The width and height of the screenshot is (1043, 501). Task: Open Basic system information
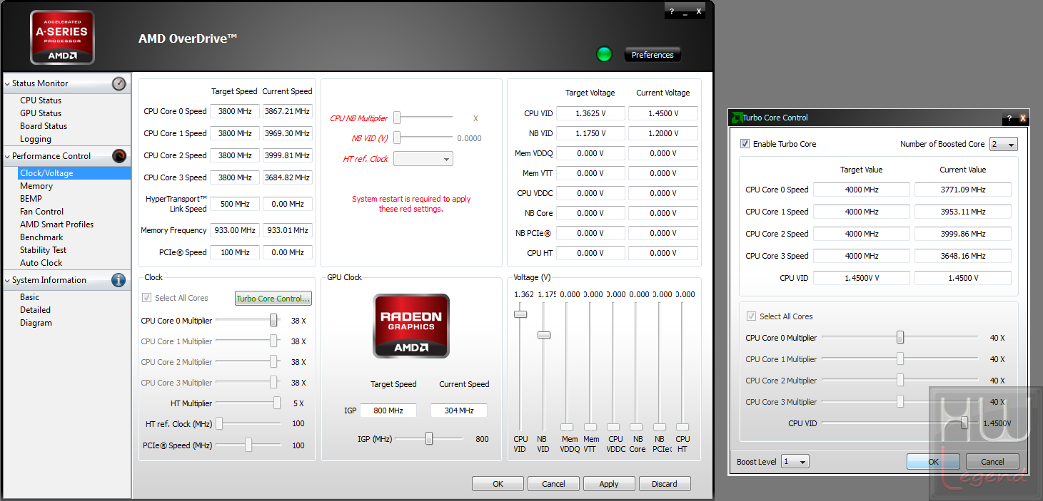click(x=29, y=297)
